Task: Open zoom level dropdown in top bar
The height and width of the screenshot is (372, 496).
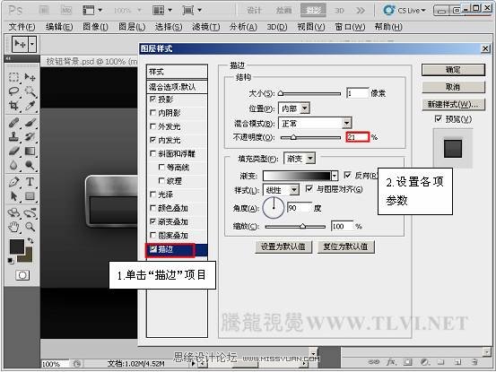Action: click(x=139, y=11)
